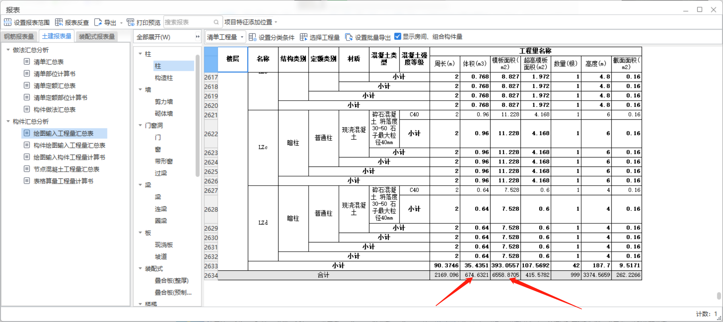The width and height of the screenshot is (723, 322).
Task: Collapse the 装配式 category group
Action: [140, 268]
